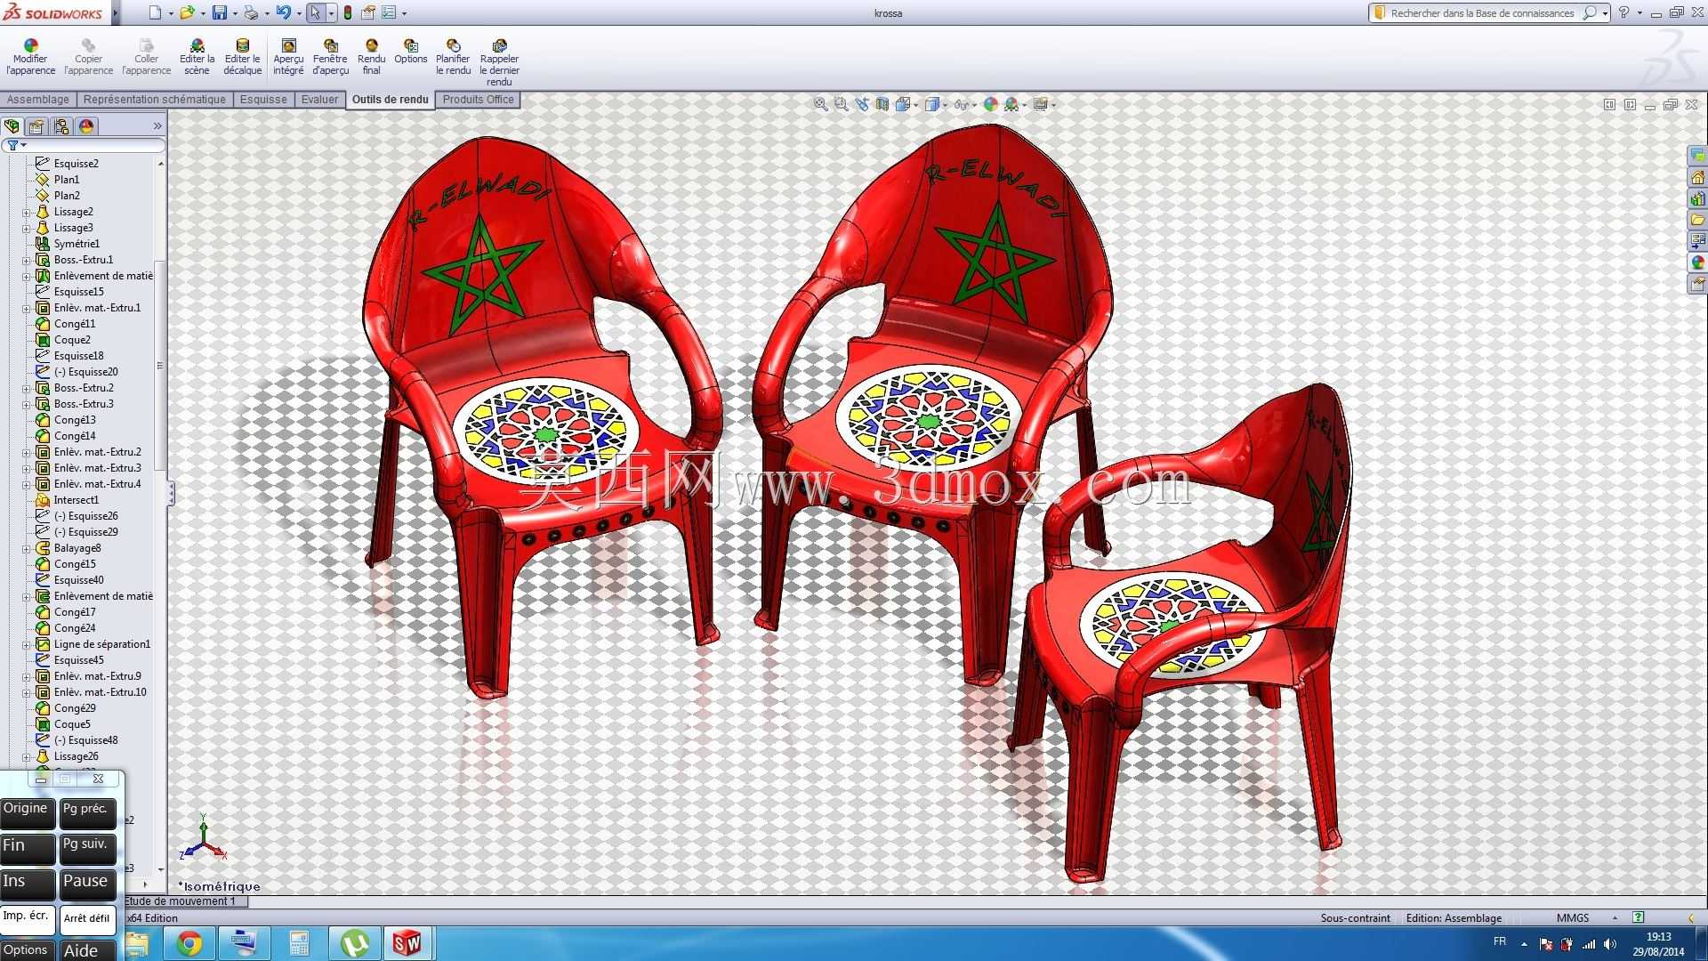This screenshot has width=1708, height=961.
Task: Switch to the FeatureManager design tree tab
Action: (12, 126)
